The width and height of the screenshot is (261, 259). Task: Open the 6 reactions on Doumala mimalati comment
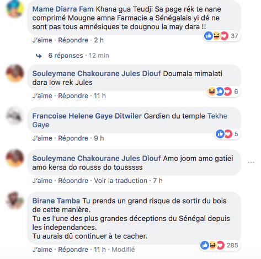tap(223, 91)
